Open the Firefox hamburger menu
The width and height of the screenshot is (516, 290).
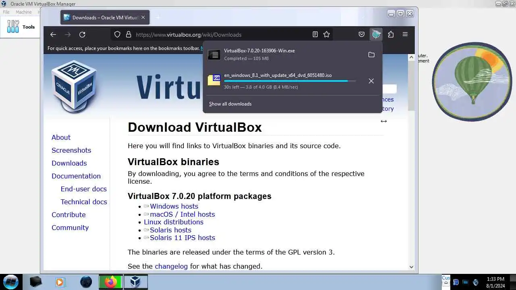[405, 35]
